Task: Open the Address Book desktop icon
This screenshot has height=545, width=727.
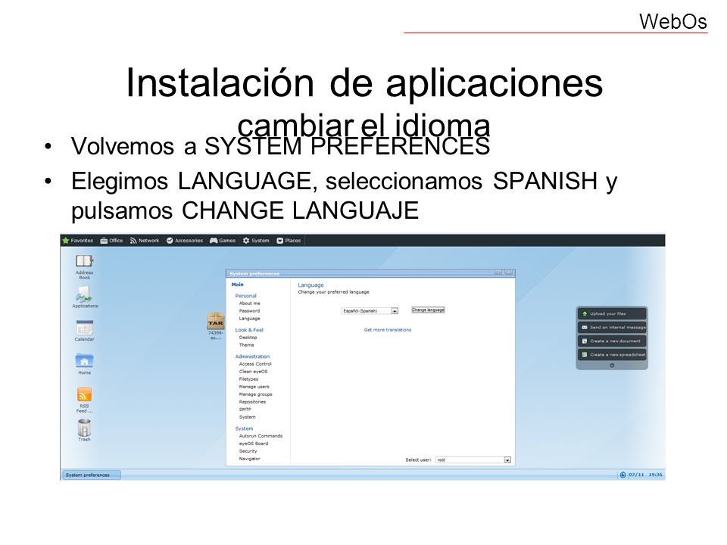Action: [84, 267]
